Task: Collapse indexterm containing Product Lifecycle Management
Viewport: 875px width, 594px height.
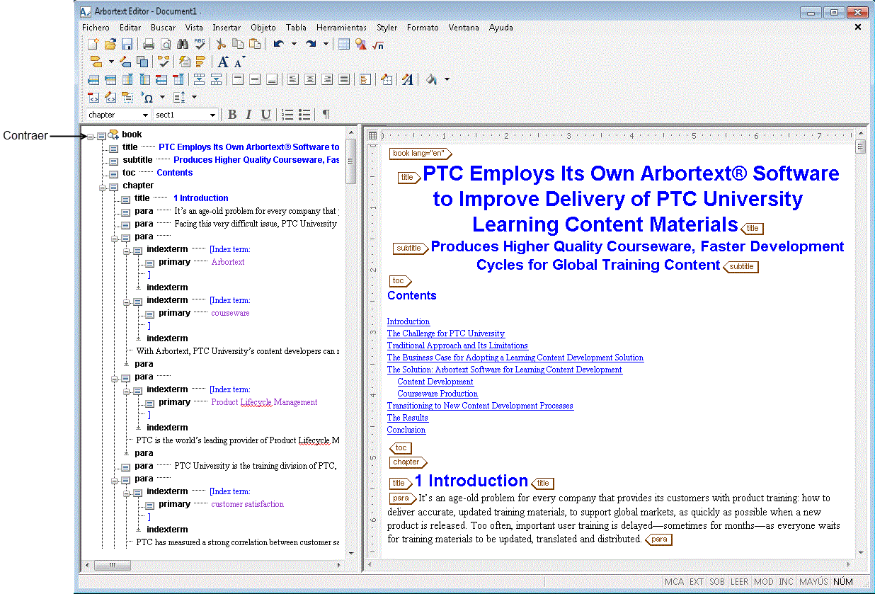Action: (127, 391)
